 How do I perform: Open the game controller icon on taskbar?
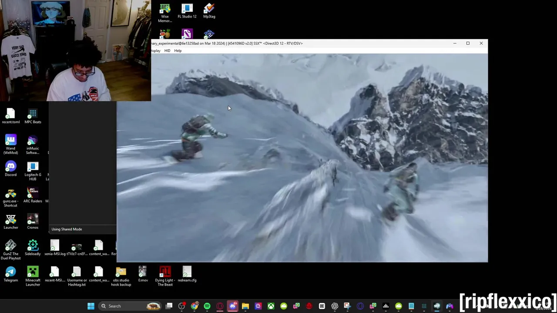click(x=450, y=306)
